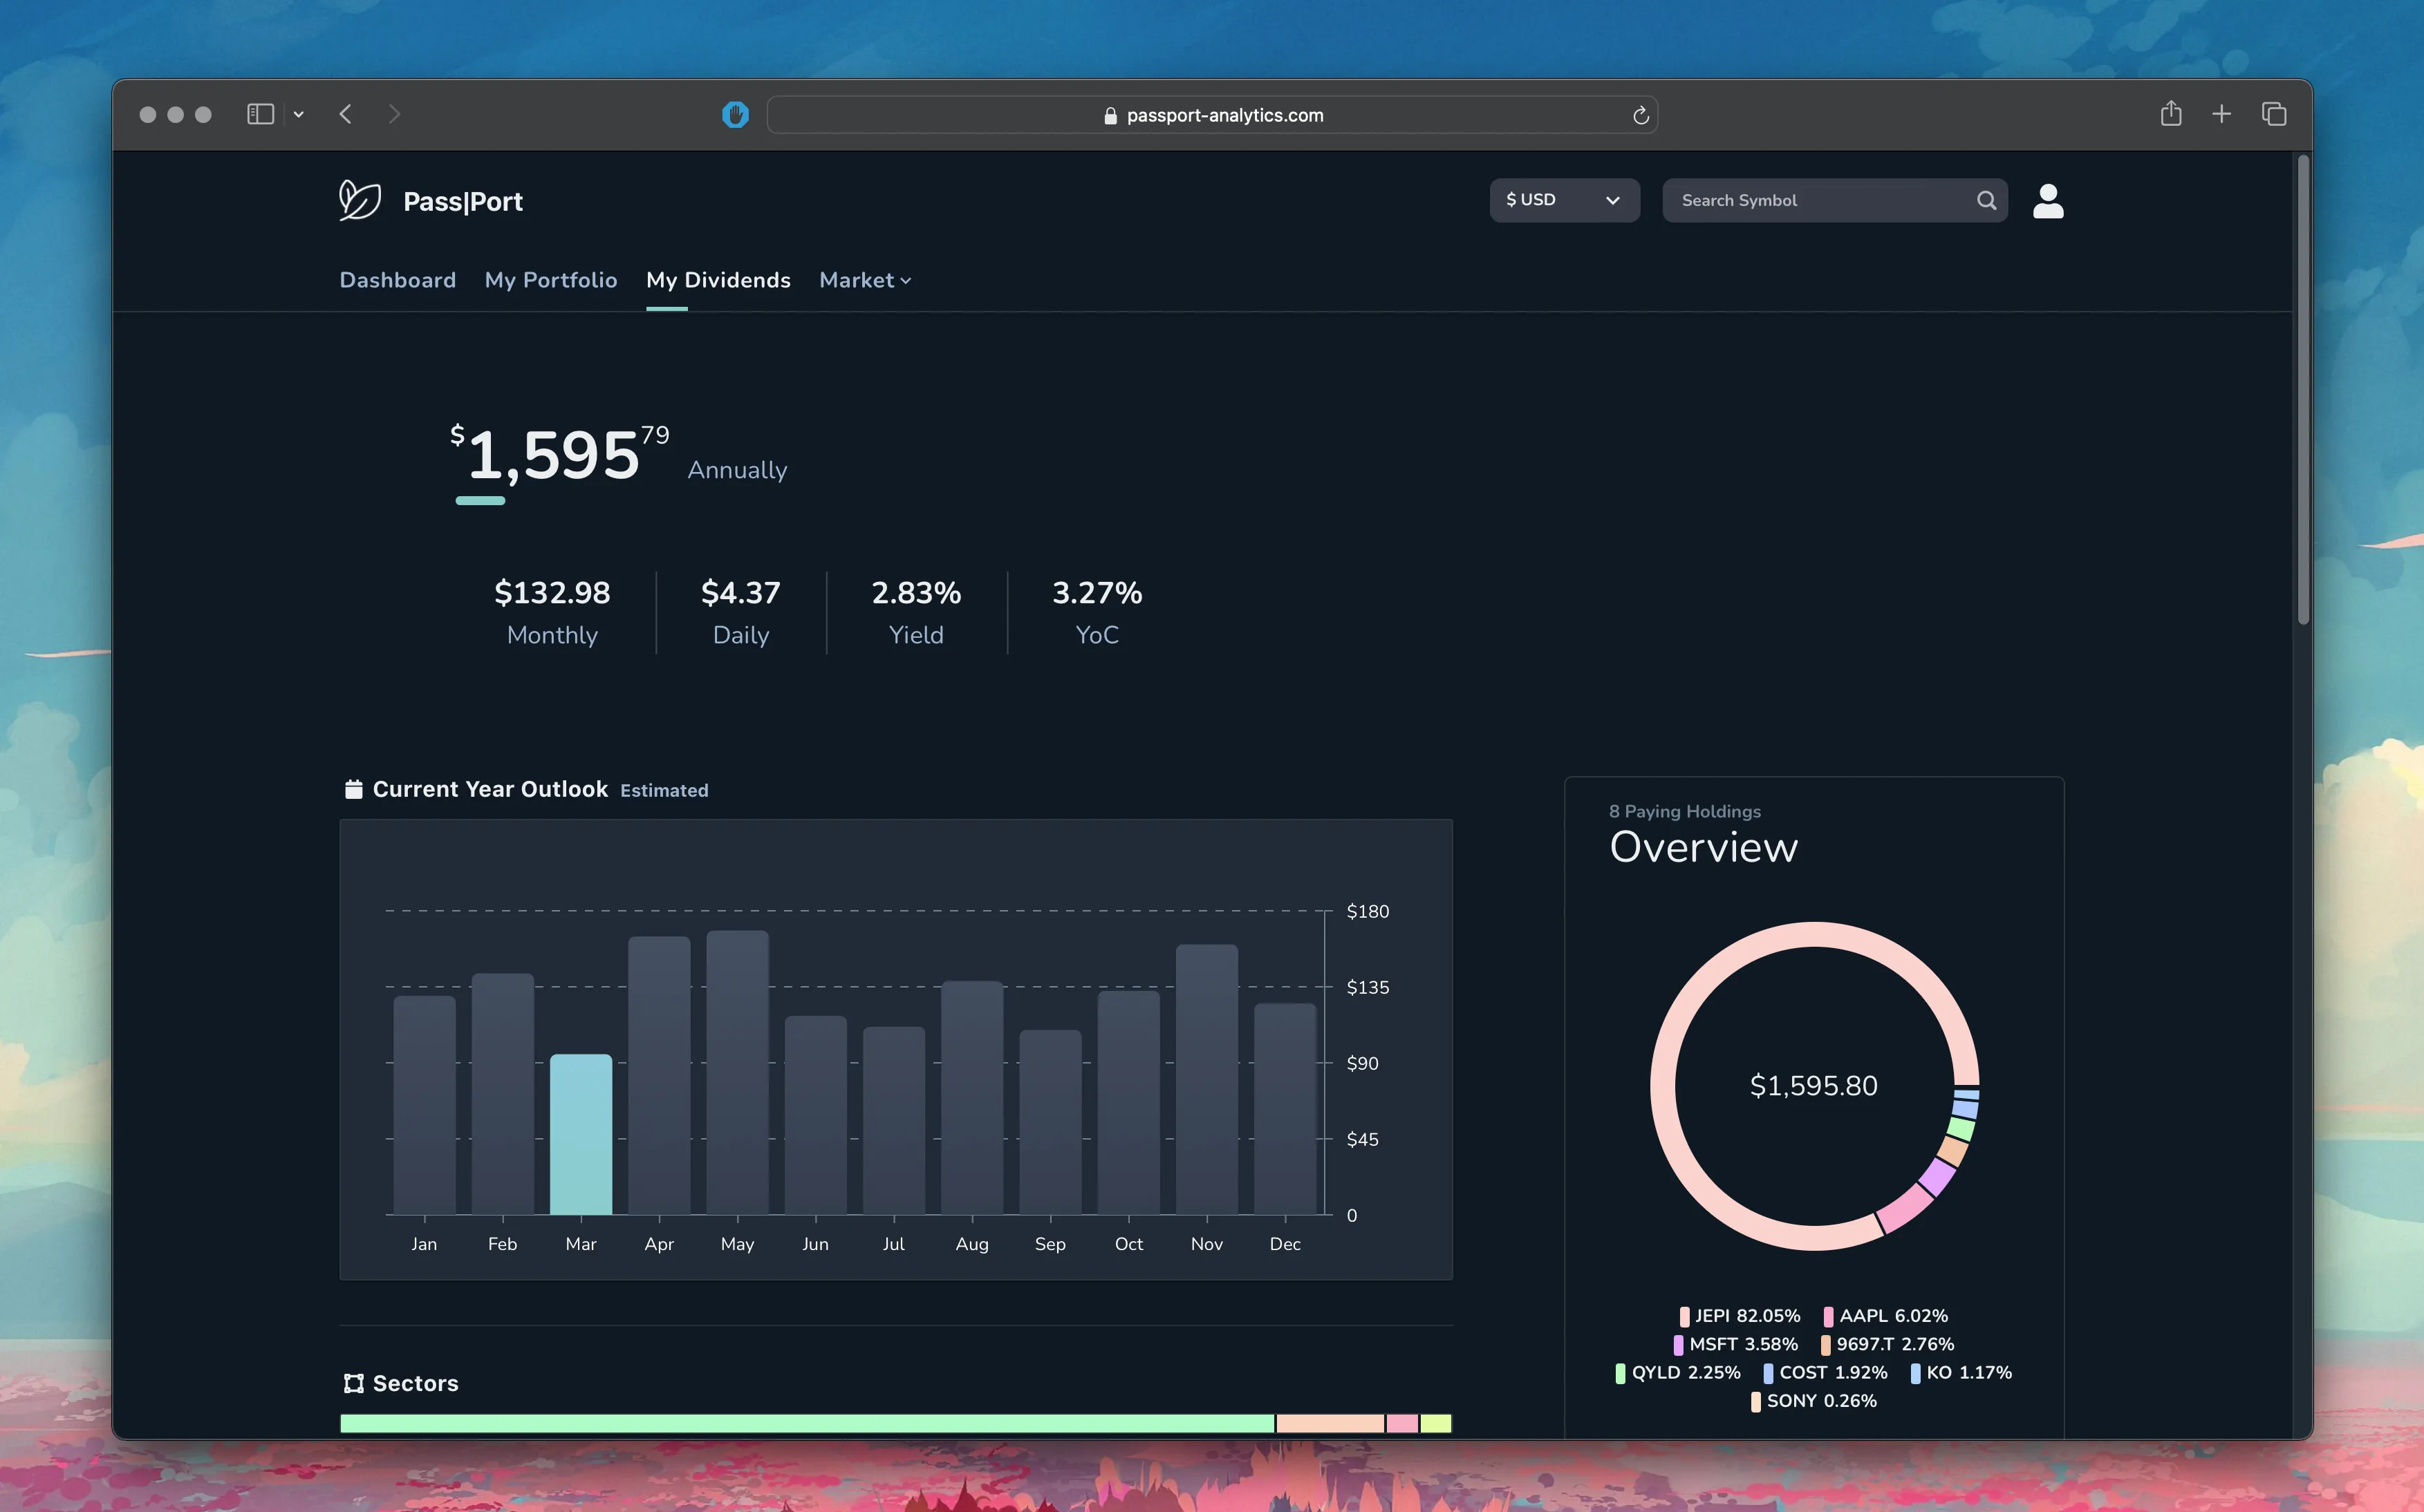This screenshot has height=1512, width=2424.
Task: Select the Aug bar in outlook chart
Action: coord(971,1097)
